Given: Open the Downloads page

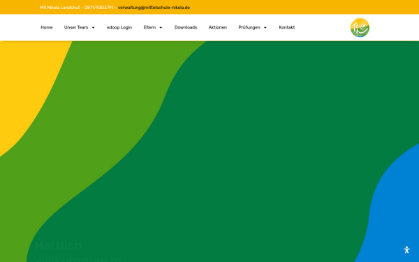Looking at the screenshot, I should [x=186, y=27].
